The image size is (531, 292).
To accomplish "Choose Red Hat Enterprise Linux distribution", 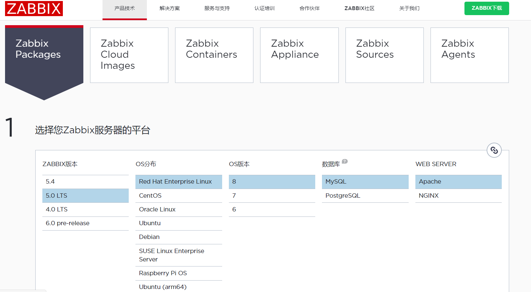I will tap(179, 182).
